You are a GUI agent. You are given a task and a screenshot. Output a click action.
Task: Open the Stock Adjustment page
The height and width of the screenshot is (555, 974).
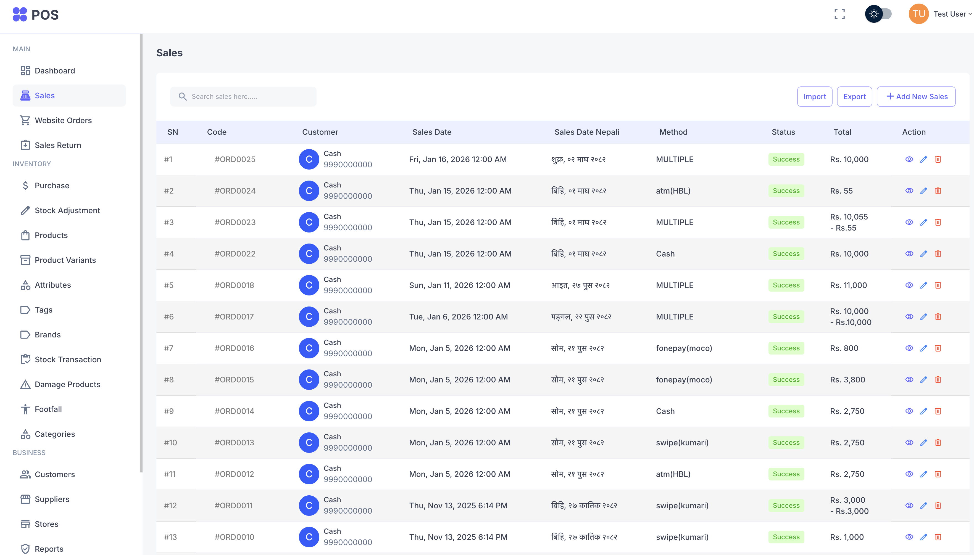point(67,210)
